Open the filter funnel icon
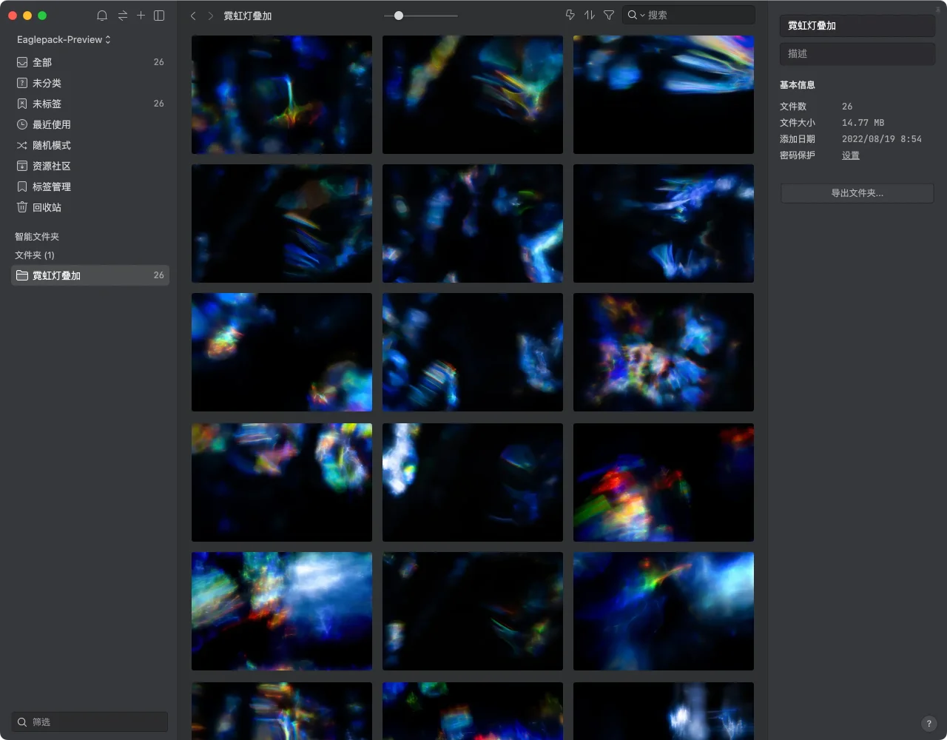 point(609,15)
